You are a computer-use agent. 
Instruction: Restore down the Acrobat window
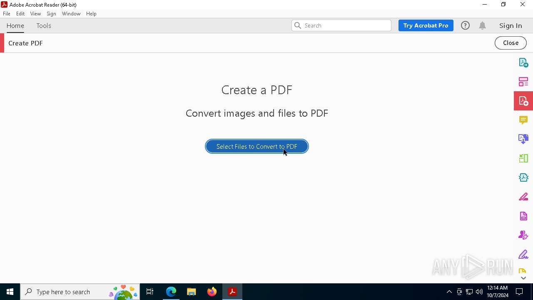[503, 5]
